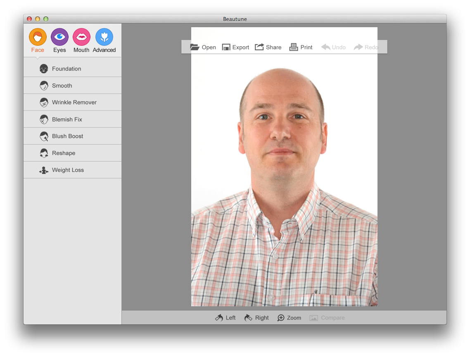Select the Face category icon
The height and width of the screenshot is (357, 470).
pyautogui.click(x=38, y=37)
